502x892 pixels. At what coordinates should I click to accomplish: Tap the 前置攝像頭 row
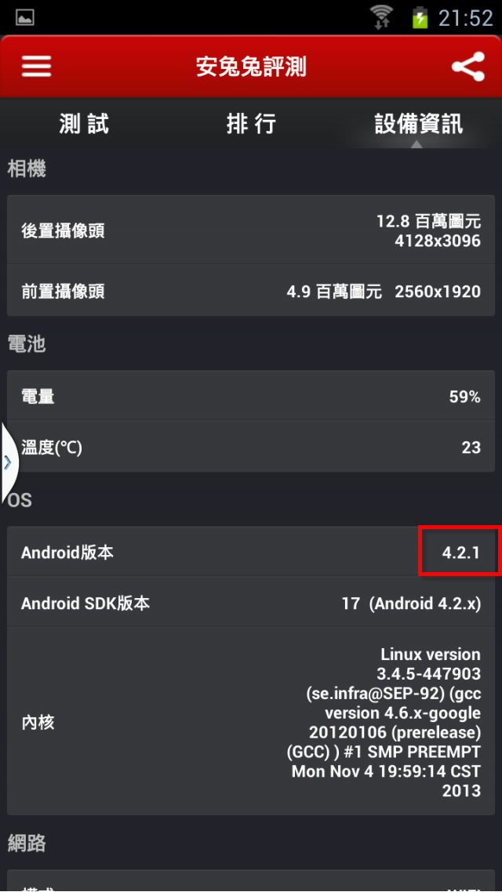(x=251, y=292)
